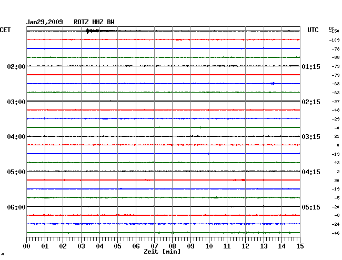Click the 05:15 UTC time label

pos(311,207)
